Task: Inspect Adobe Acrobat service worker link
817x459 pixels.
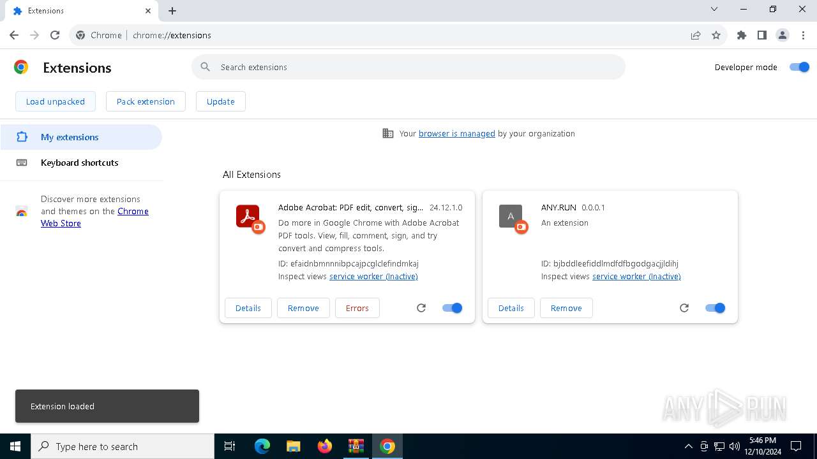Action: (373, 276)
